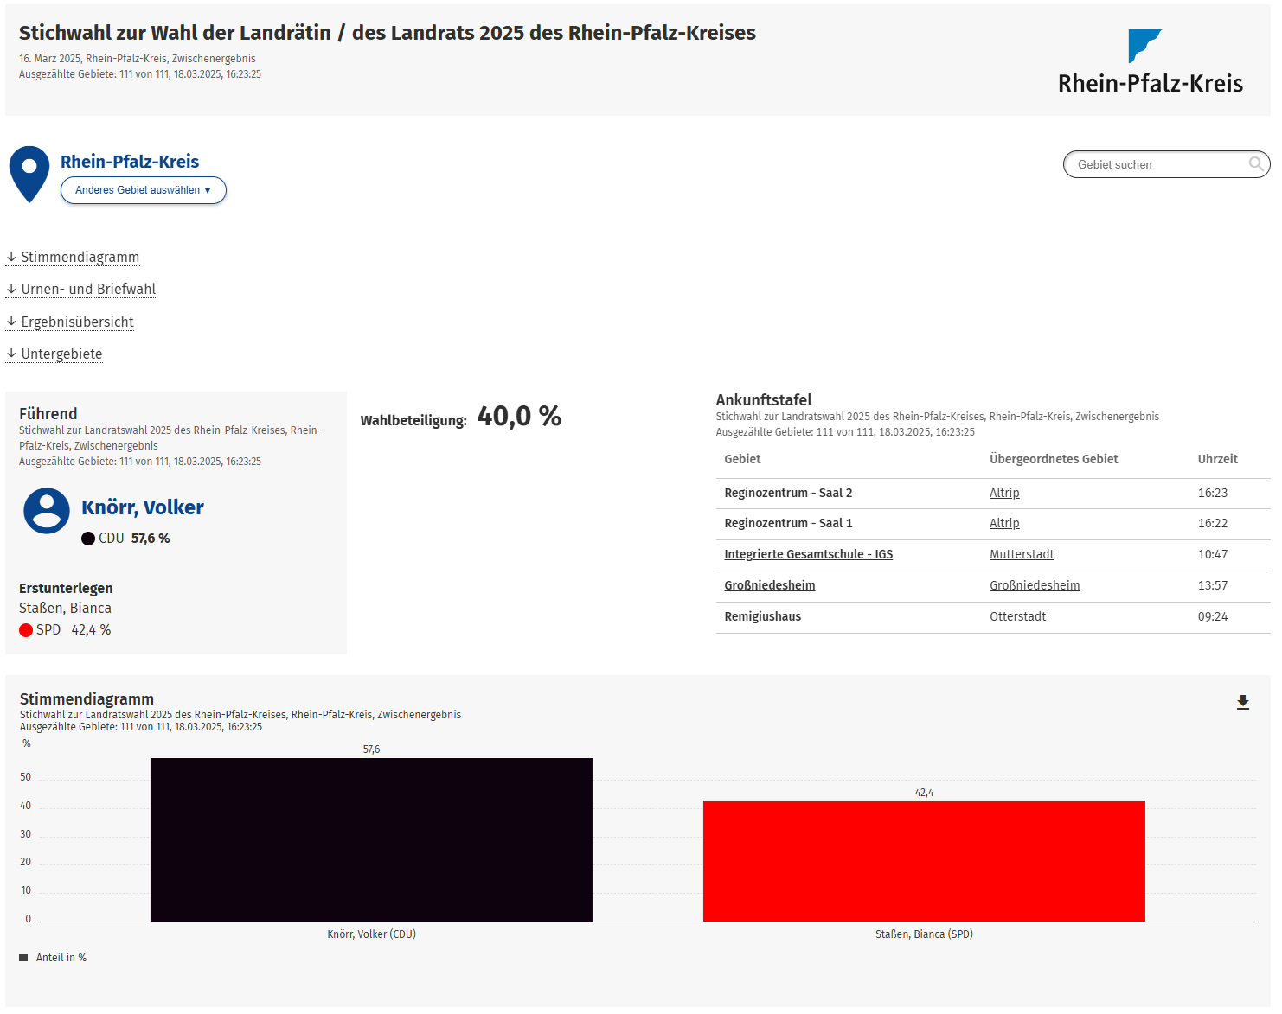This screenshot has height=1014, width=1282.
Task: Click the Ankunftstafel heading
Action: pos(764,400)
